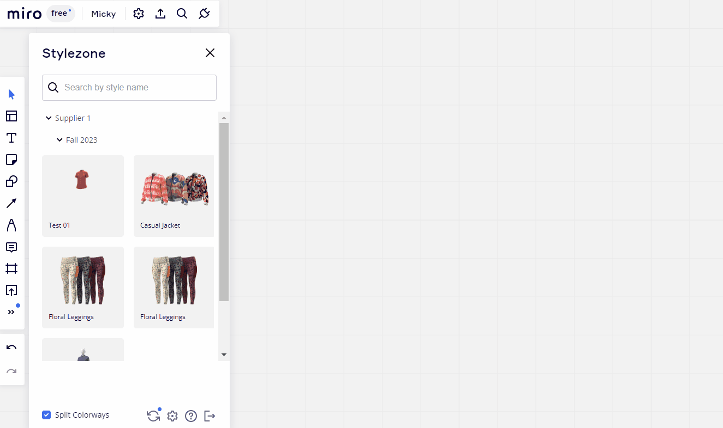Click the Supplier 1 label

pyautogui.click(x=73, y=118)
